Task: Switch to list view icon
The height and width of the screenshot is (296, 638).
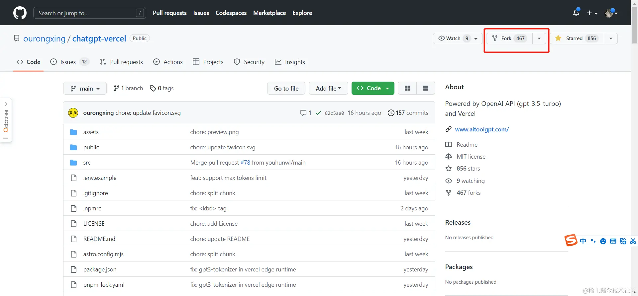Action: [x=426, y=88]
